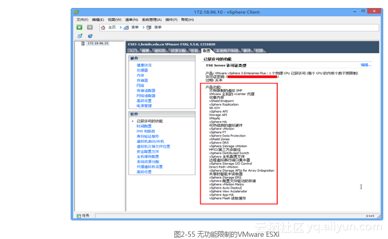This screenshot has width=388, height=239.
Task: Open the 内存 hardware link
Action: [x=140, y=75]
